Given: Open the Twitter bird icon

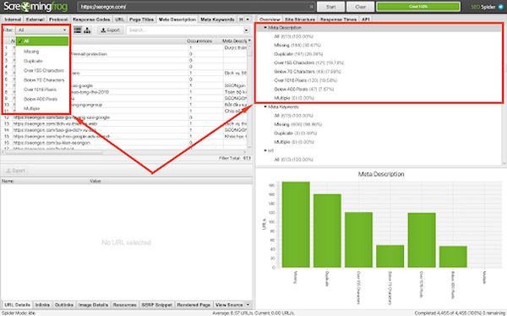Looking at the screenshot, I should (501, 7).
